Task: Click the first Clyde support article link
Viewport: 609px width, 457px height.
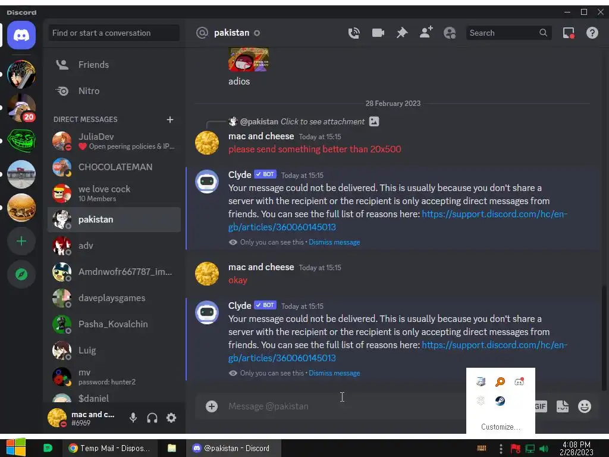Action: pyautogui.click(x=398, y=220)
